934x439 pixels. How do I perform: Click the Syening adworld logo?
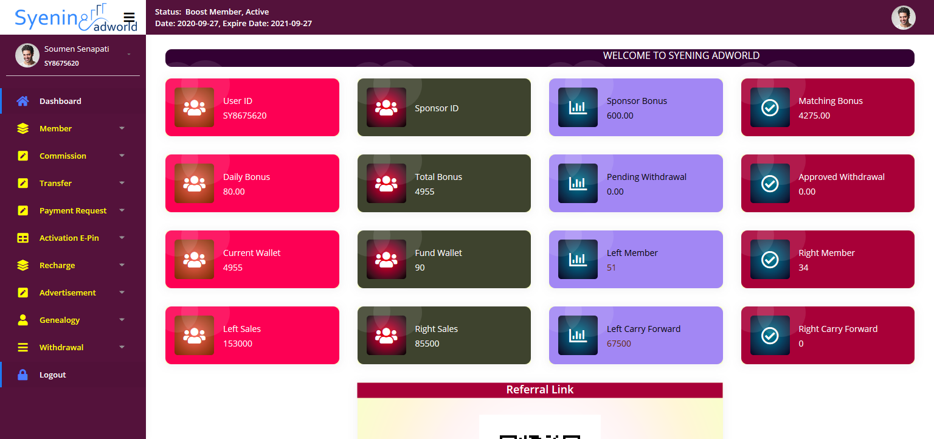point(75,18)
